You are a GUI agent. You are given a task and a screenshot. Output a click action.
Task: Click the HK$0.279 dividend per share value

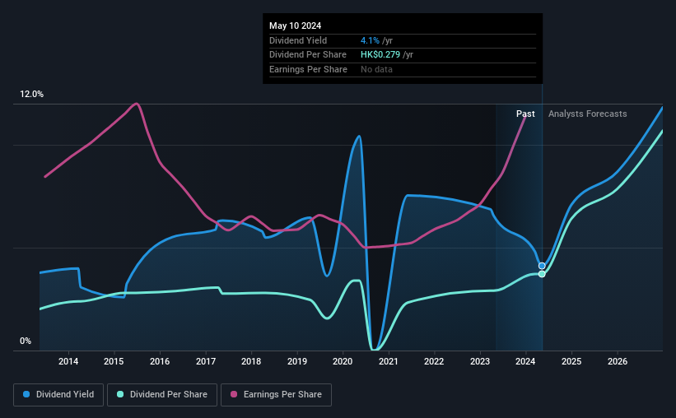click(380, 55)
